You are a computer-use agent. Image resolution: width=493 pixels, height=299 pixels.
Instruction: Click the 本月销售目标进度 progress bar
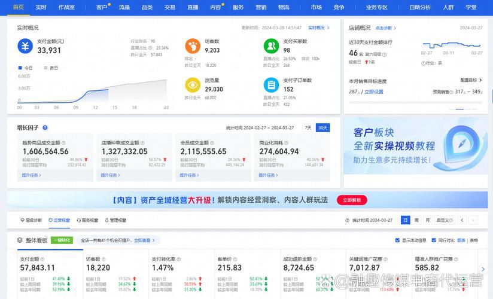coord(415,102)
